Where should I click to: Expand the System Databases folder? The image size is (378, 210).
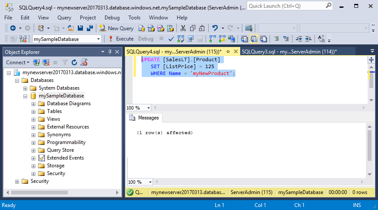point(25,88)
